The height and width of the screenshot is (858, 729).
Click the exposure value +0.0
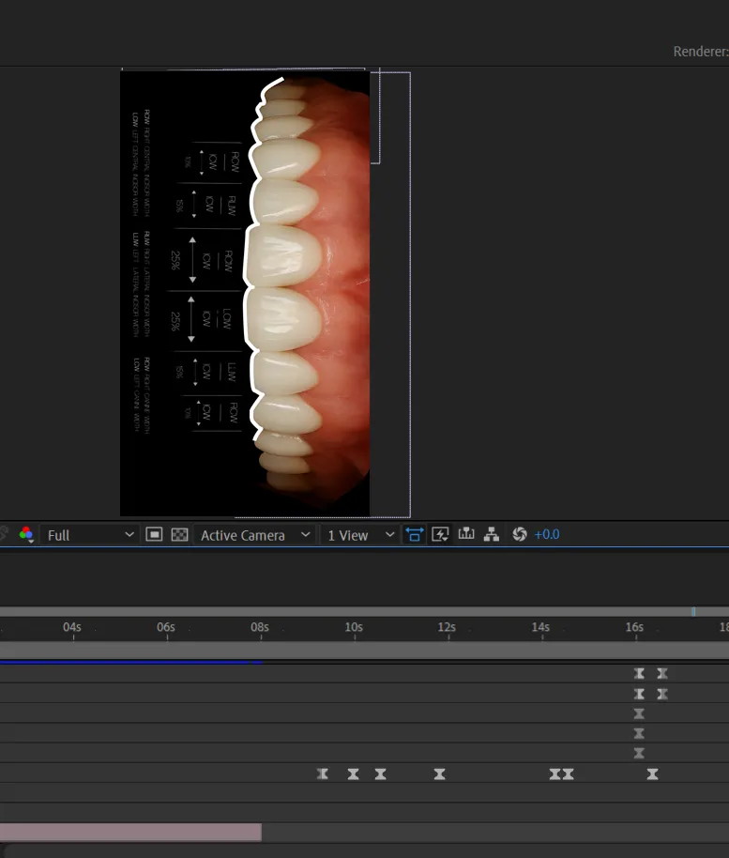click(547, 534)
